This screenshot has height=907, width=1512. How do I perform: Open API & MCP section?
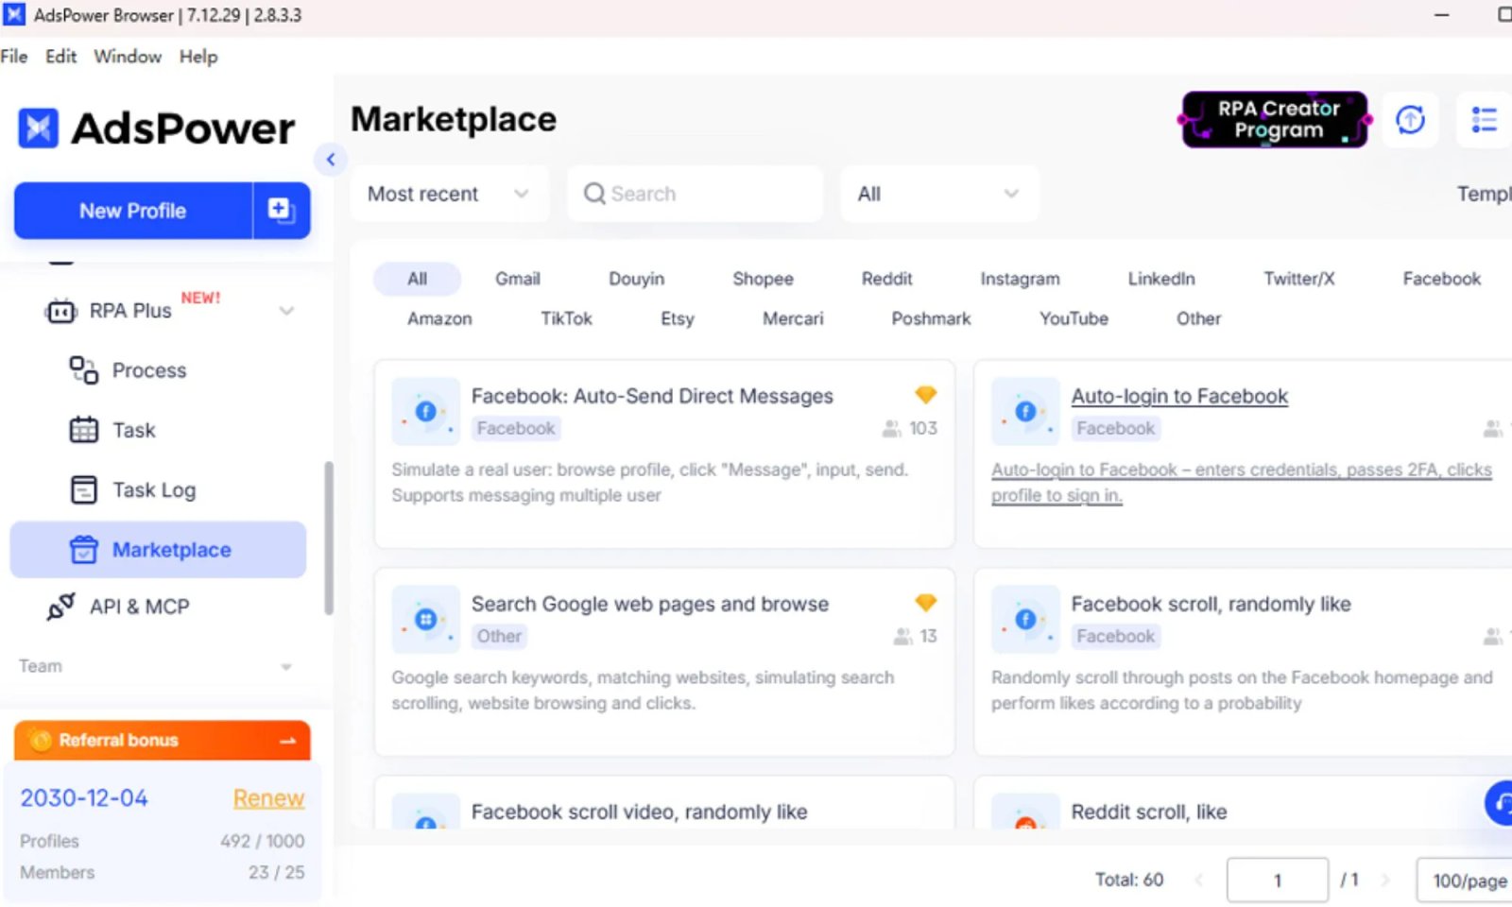coord(139,607)
